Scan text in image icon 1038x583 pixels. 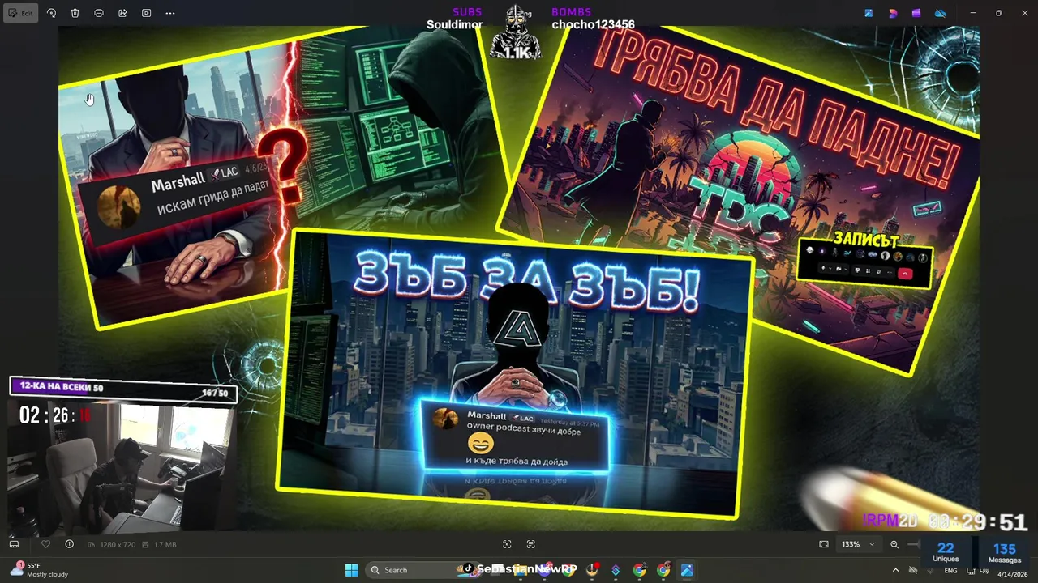[531, 544]
